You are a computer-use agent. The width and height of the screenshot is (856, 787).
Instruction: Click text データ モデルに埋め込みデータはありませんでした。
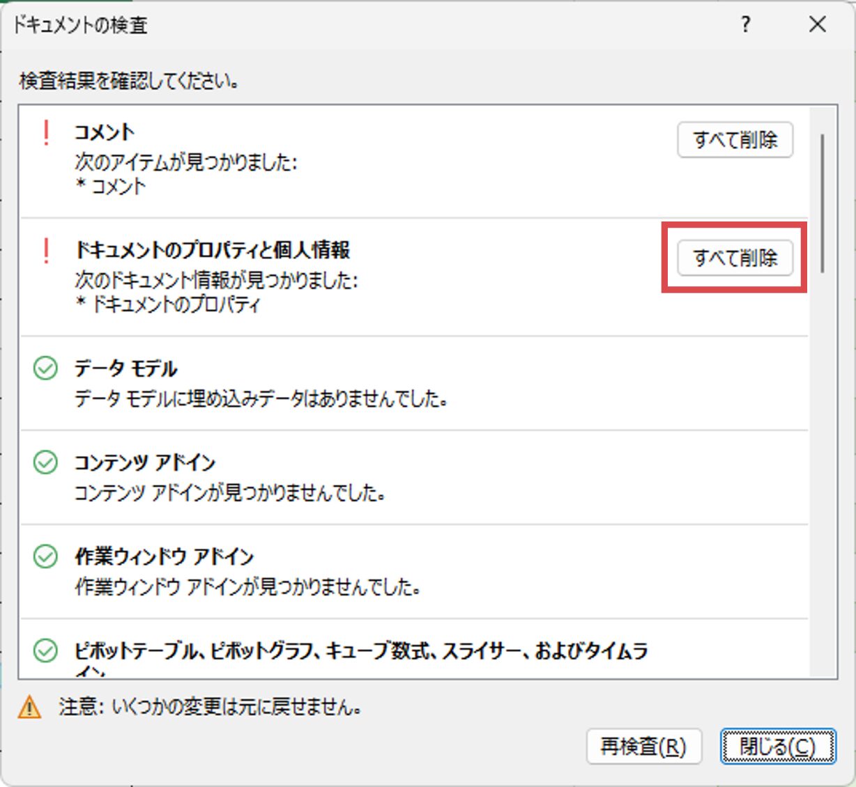261,399
